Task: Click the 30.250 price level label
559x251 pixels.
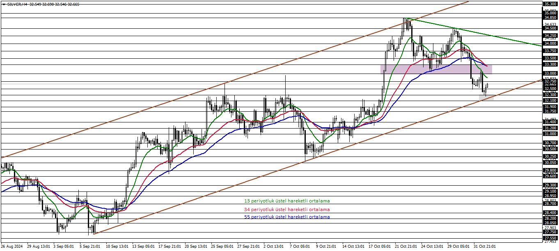Action: 550,157
